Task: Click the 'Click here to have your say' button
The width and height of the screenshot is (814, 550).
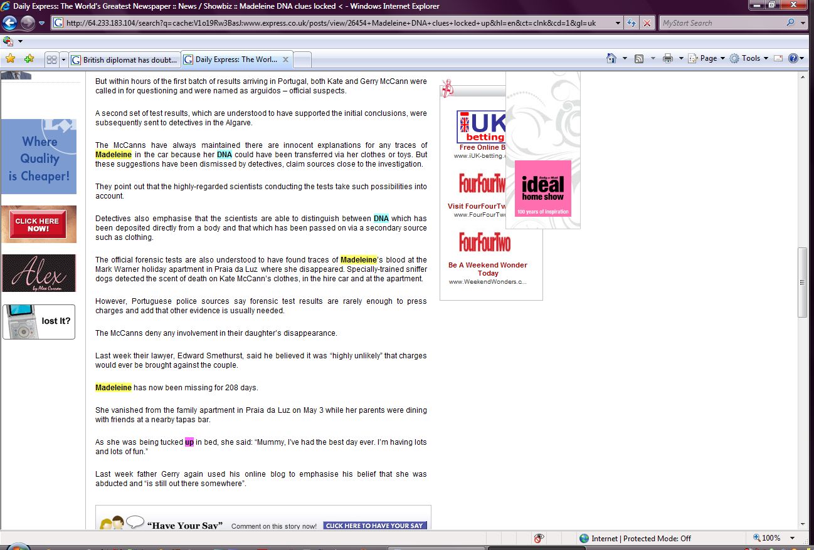Action: (x=374, y=526)
